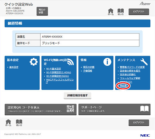Open the Wi-Fi基本設定 link

pyautogui.click(x=54, y=69)
